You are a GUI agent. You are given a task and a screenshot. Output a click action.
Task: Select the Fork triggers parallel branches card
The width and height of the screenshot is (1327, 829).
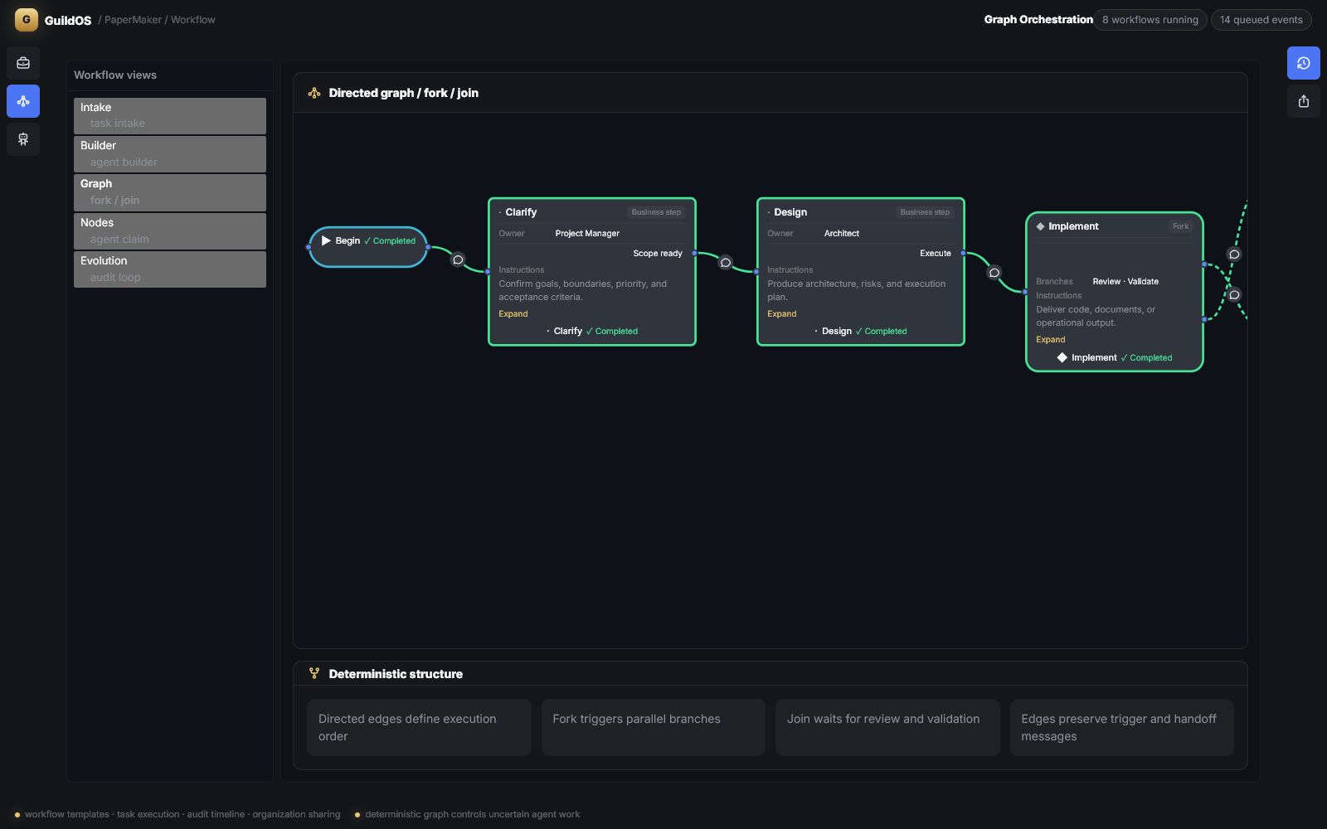point(654,727)
